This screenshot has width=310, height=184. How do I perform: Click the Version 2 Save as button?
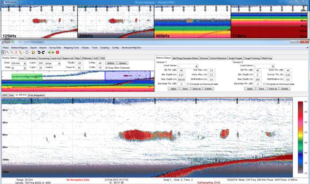click(273, 89)
